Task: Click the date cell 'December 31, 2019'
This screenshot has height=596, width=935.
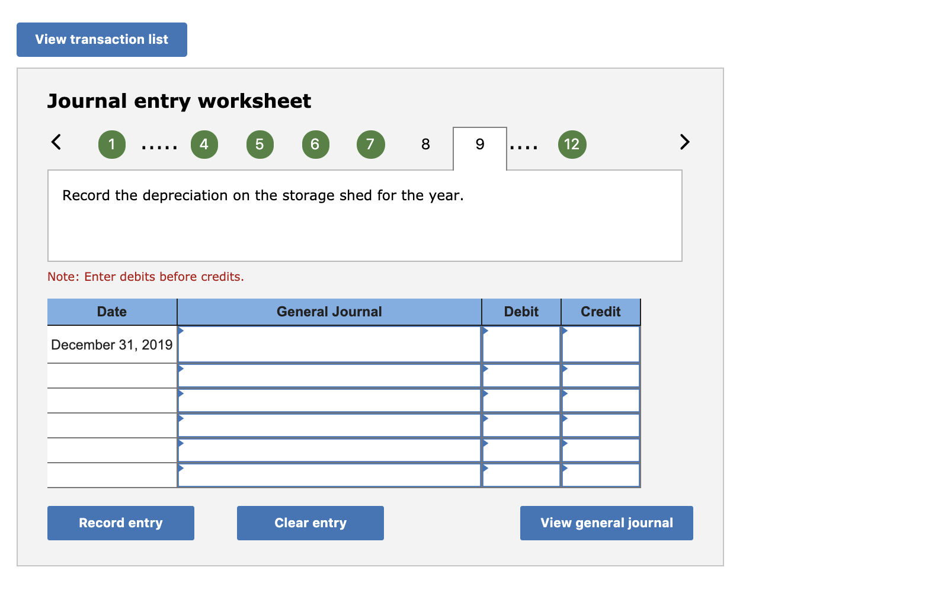Action: [x=112, y=345]
